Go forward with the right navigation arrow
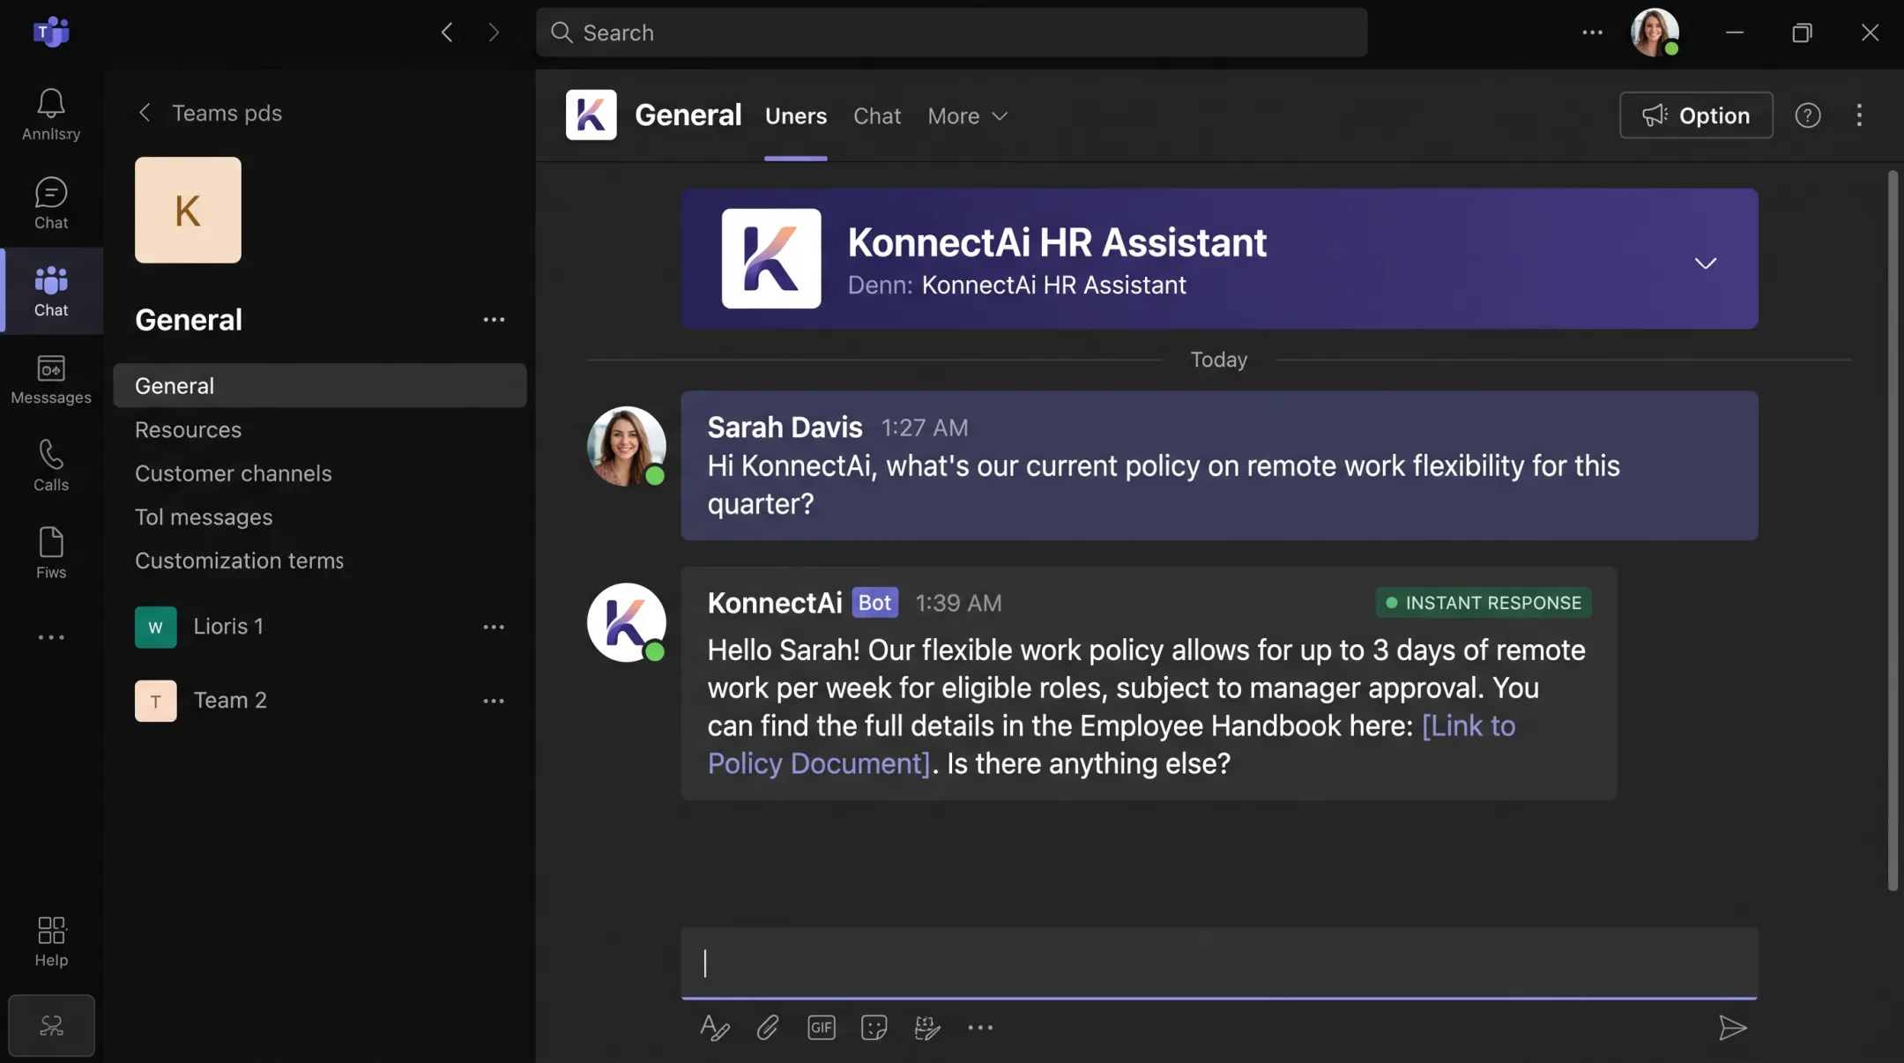The height and width of the screenshot is (1063, 1904). pyautogui.click(x=494, y=33)
